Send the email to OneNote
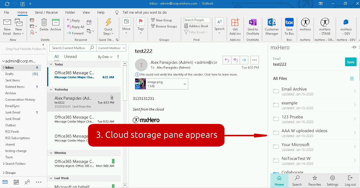Screen dimensions: 360x188 [253, 27]
